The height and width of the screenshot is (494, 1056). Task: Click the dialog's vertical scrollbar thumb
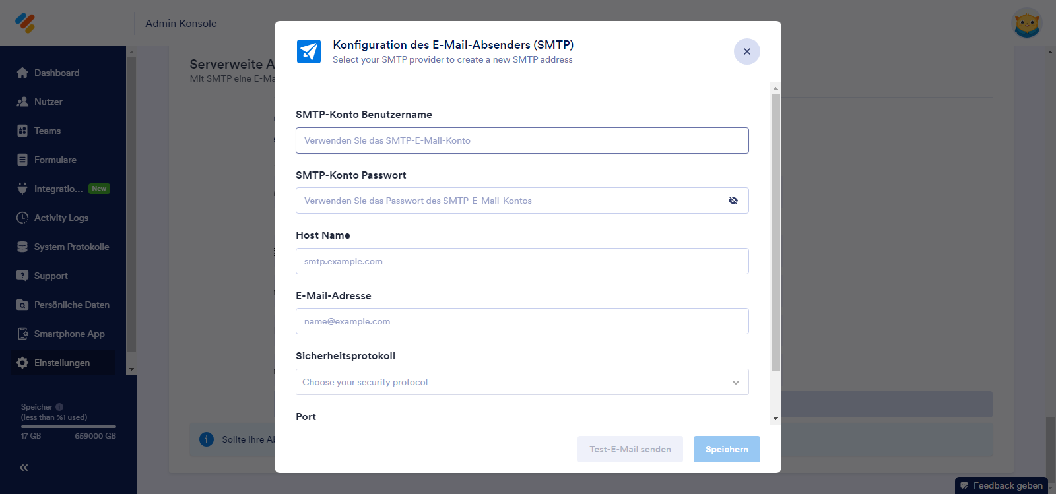[x=775, y=231]
